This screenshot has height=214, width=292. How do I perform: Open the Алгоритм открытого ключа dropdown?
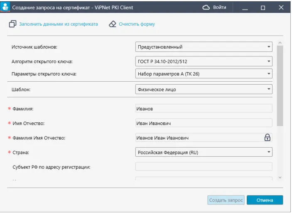(x=204, y=61)
